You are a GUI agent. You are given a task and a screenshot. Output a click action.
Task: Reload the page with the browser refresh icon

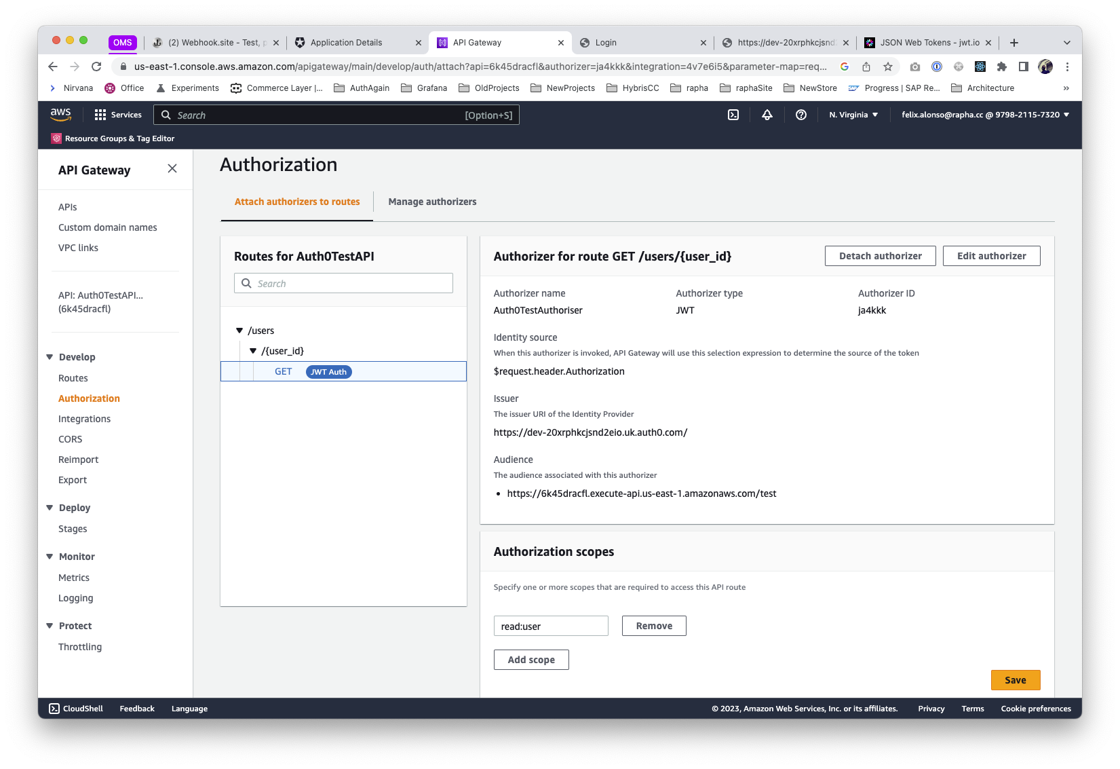pyautogui.click(x=96, y=67)
